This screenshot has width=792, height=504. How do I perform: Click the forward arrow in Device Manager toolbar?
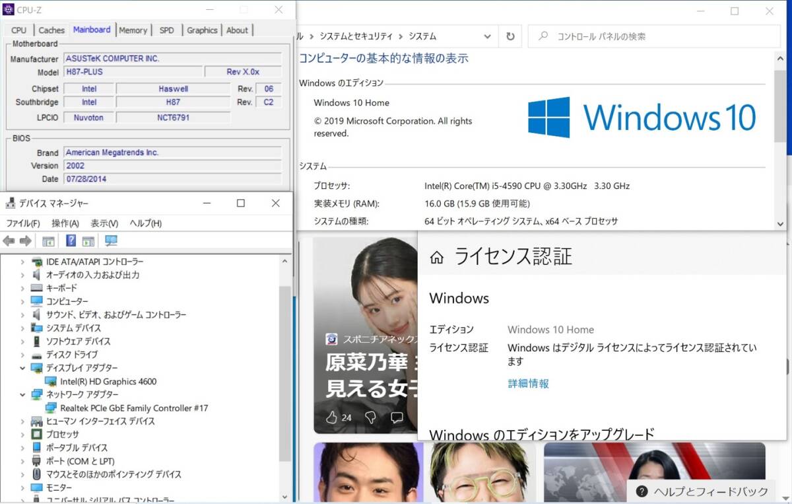tap(25, 240)
